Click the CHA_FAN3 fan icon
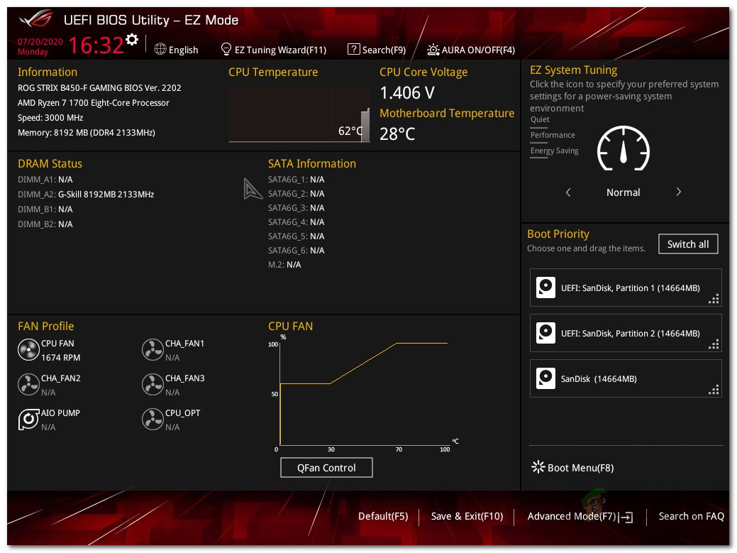 (x=153, y=385)
